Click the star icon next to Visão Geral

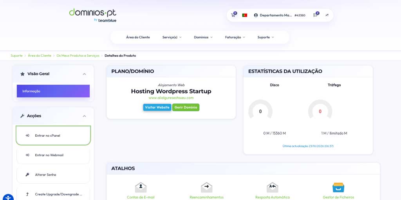click(x=22, y=74)
